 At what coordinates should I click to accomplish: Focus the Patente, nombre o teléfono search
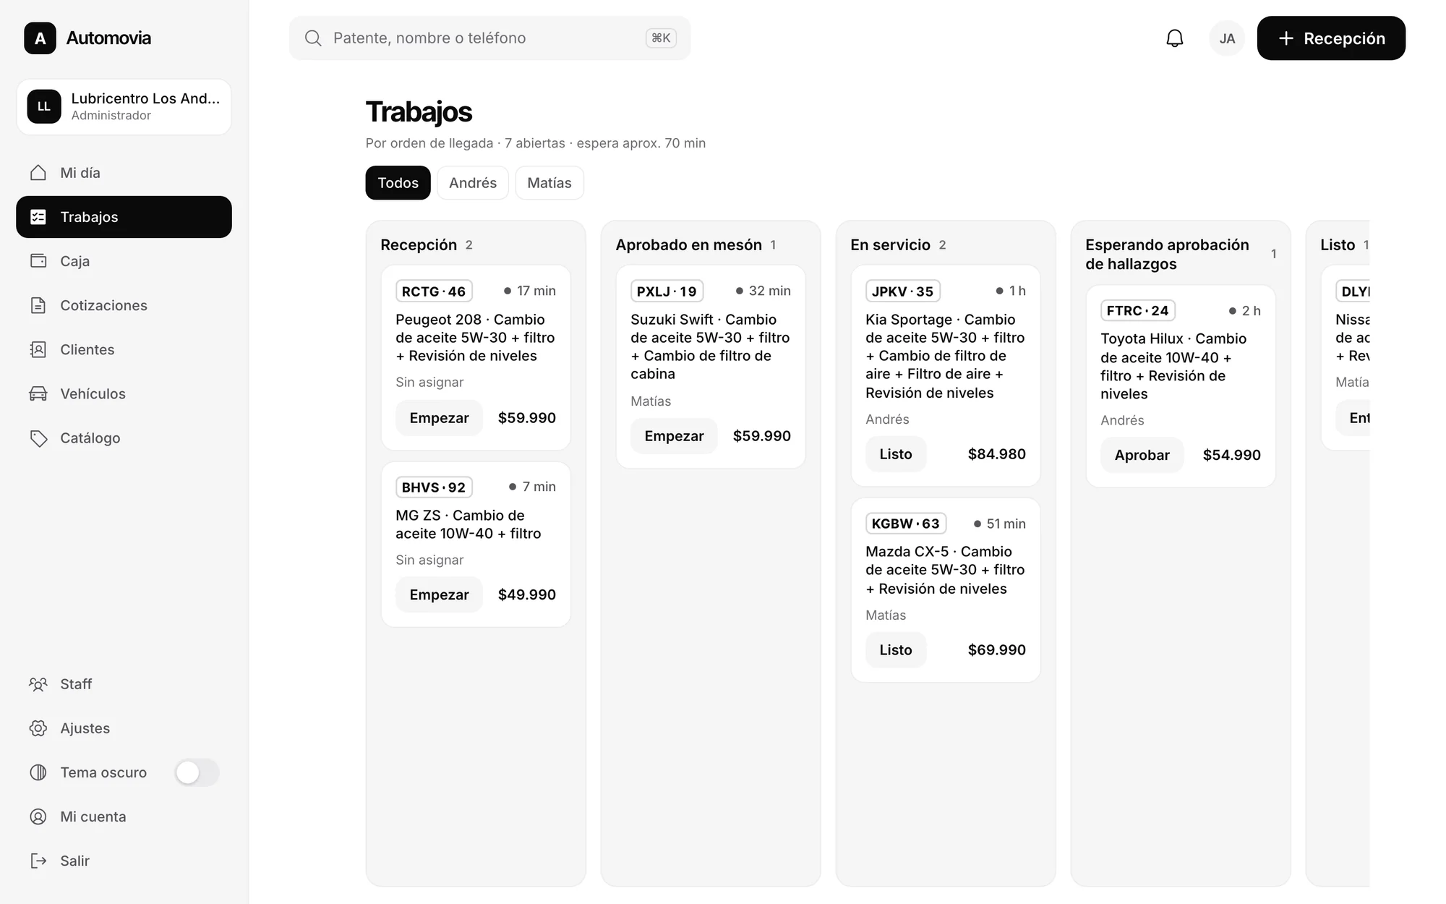(x=489, y=38)
